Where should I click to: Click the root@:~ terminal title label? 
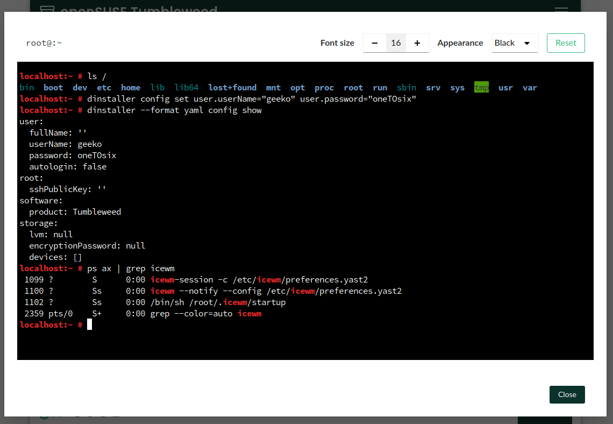click(44, 43)
